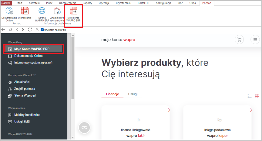Select the Usługi tab
The width and height of the screenshot is (262, 141).
tap(133, 94)
